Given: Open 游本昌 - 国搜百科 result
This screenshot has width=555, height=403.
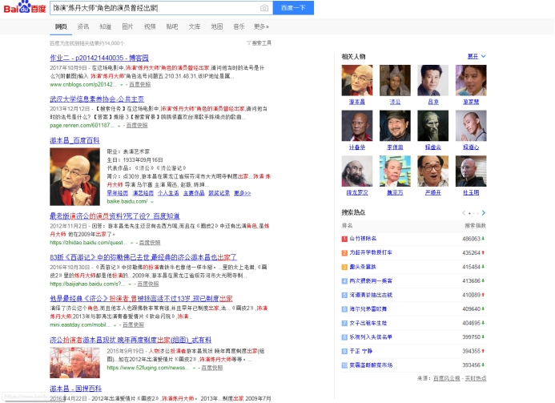Looking at the screenshot, I should click(x=76, y=389).
